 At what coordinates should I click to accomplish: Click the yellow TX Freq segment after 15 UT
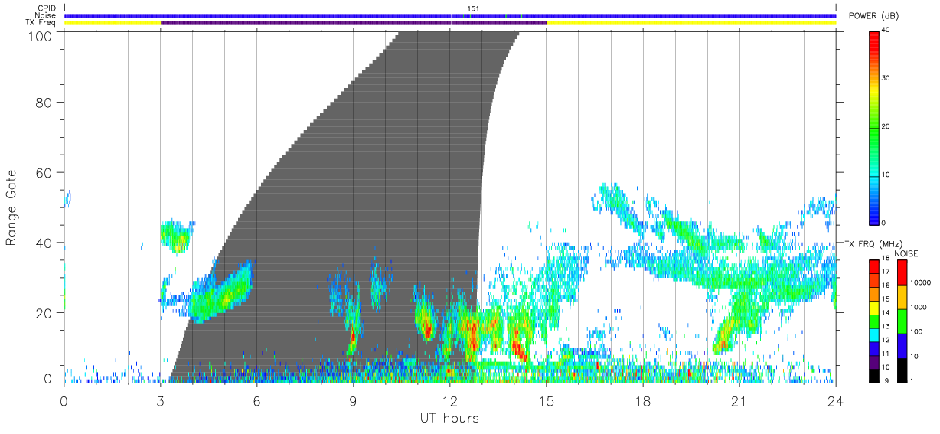click(x=691, y=23)
